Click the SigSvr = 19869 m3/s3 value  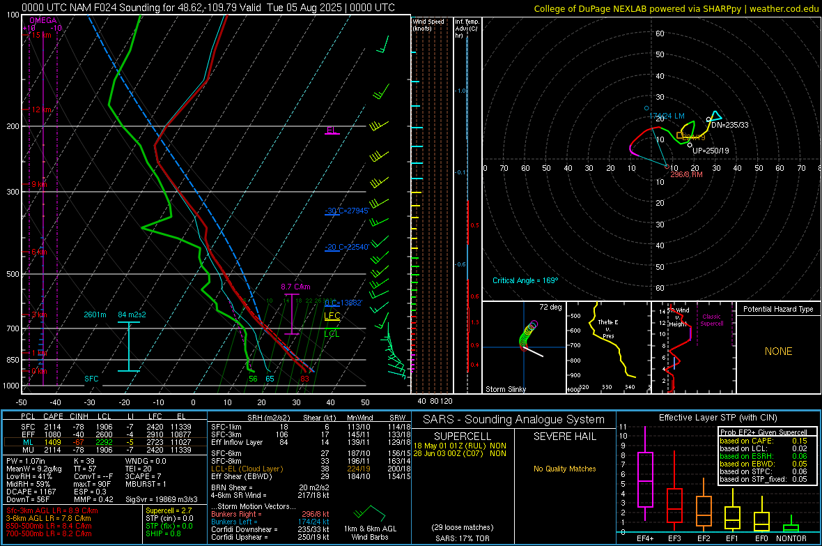(162, 499)
